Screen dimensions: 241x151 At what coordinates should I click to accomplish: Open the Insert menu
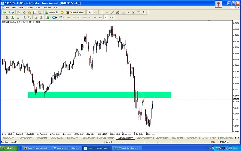point(21,8)
